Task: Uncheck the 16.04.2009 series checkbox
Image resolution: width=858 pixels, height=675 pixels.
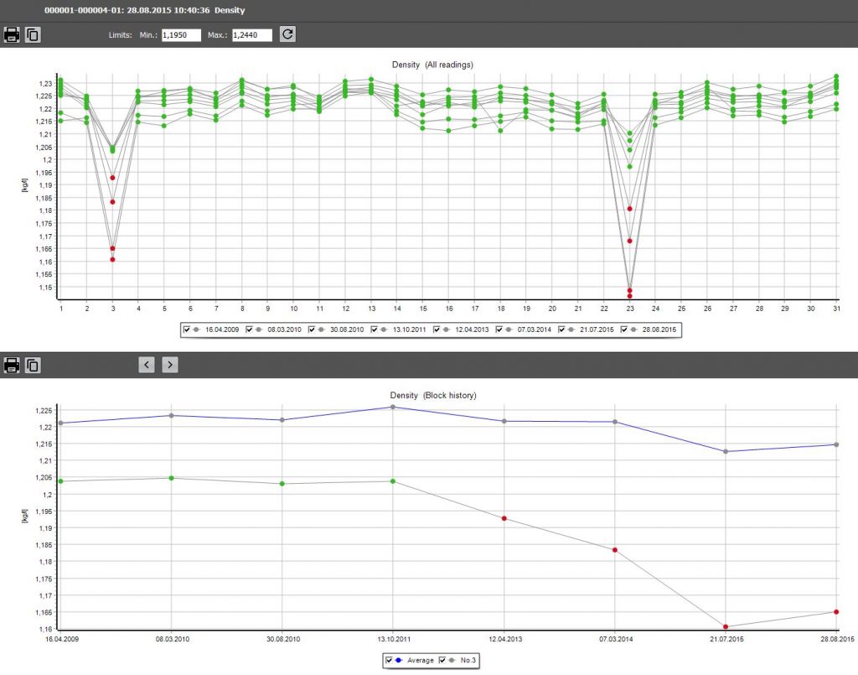Action: point(187,329)
